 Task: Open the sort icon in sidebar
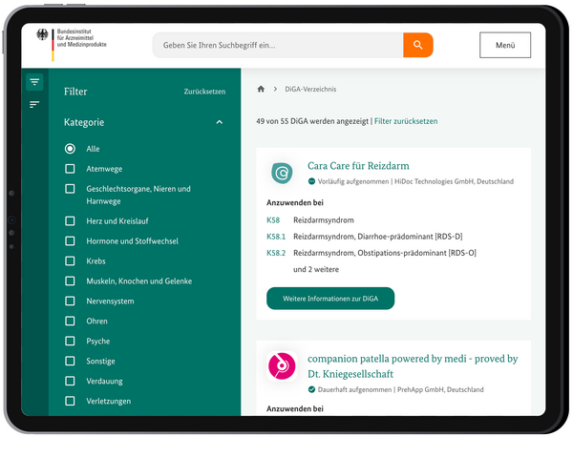[x=34, y=104]
